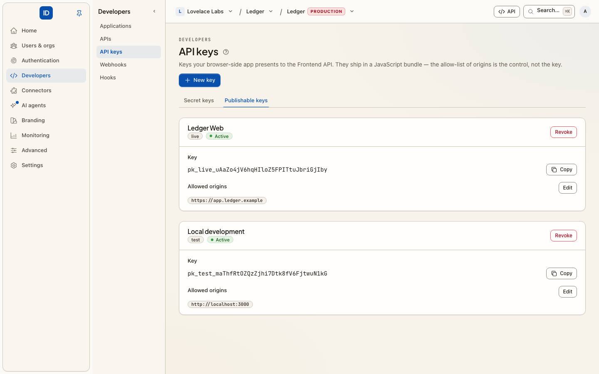Click the http://localhost:3000 origin chip

220,305
